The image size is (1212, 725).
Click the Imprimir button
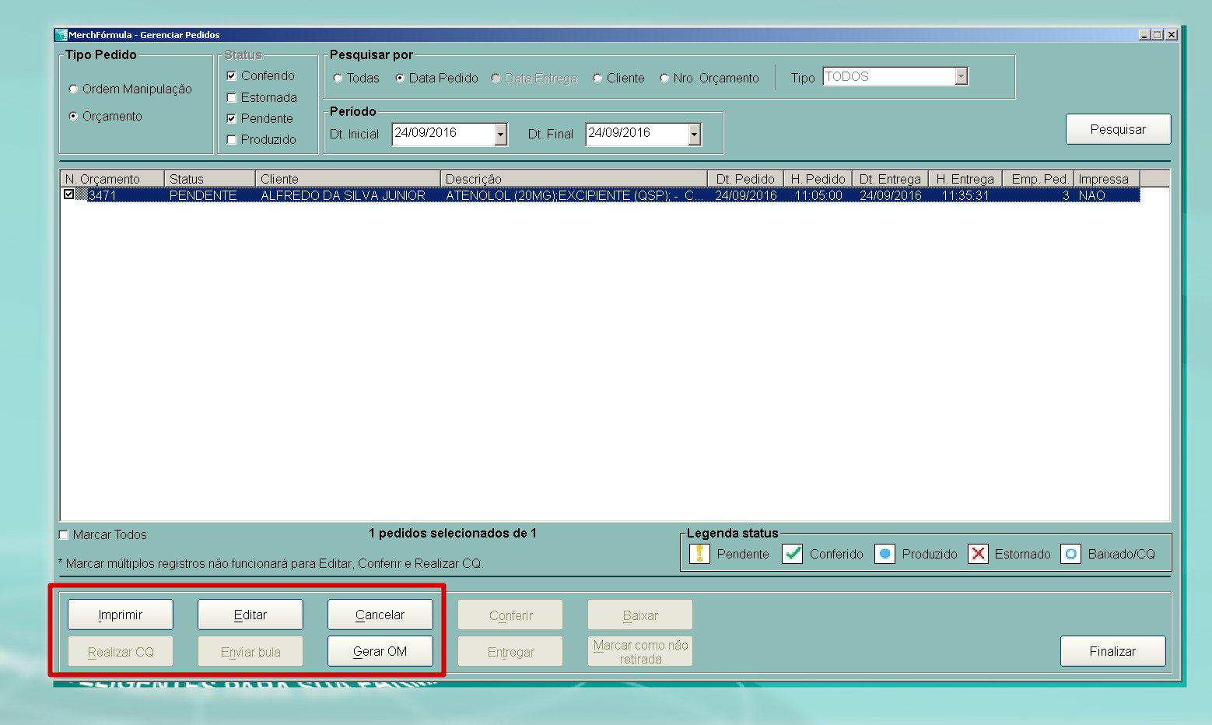click(x=121, y=615)
